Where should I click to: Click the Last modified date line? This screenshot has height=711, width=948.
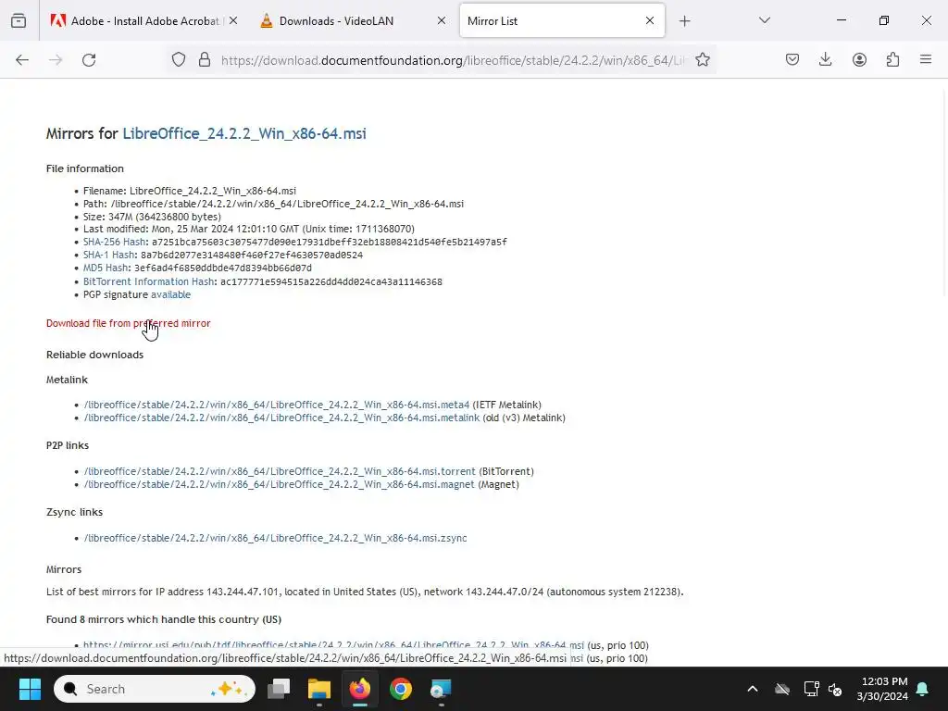coord(248,230)
